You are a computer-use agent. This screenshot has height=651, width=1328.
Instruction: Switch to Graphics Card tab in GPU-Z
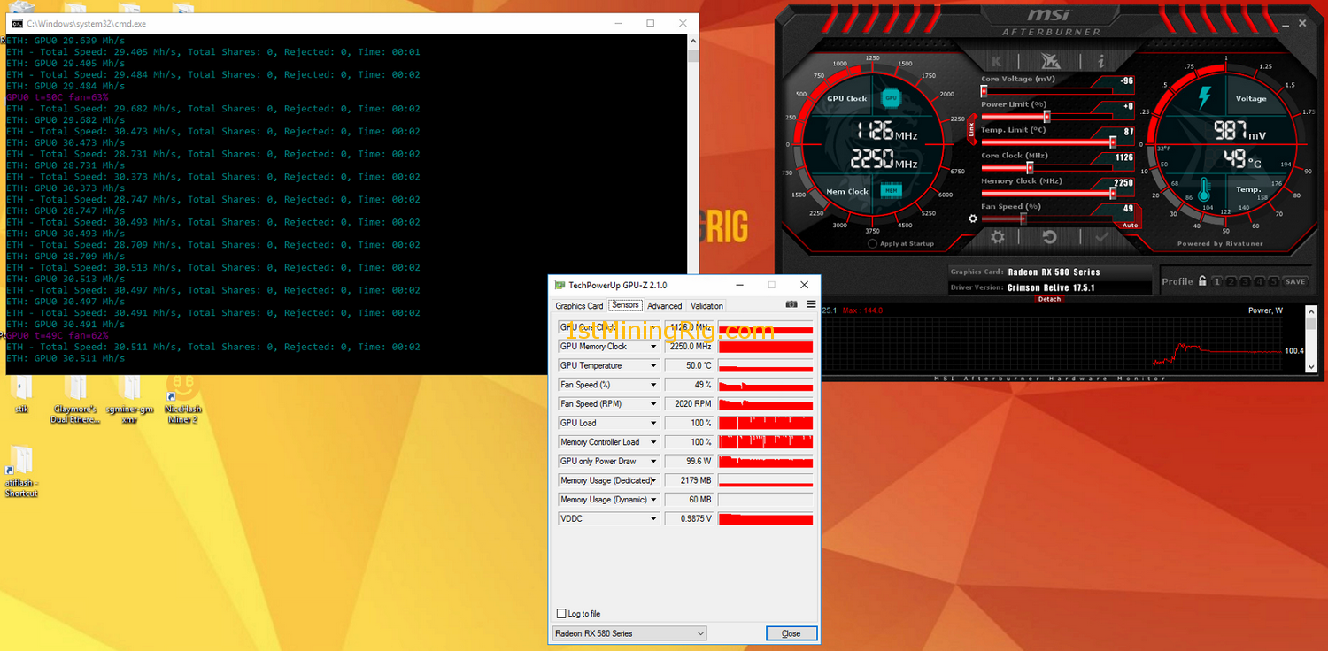tap(579, 306)
